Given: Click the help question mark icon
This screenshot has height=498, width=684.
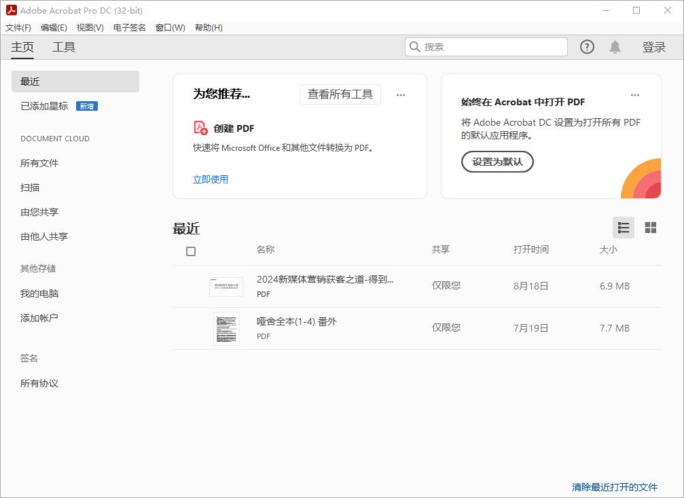Looking at the screenshot, I should tap(587, 47).
